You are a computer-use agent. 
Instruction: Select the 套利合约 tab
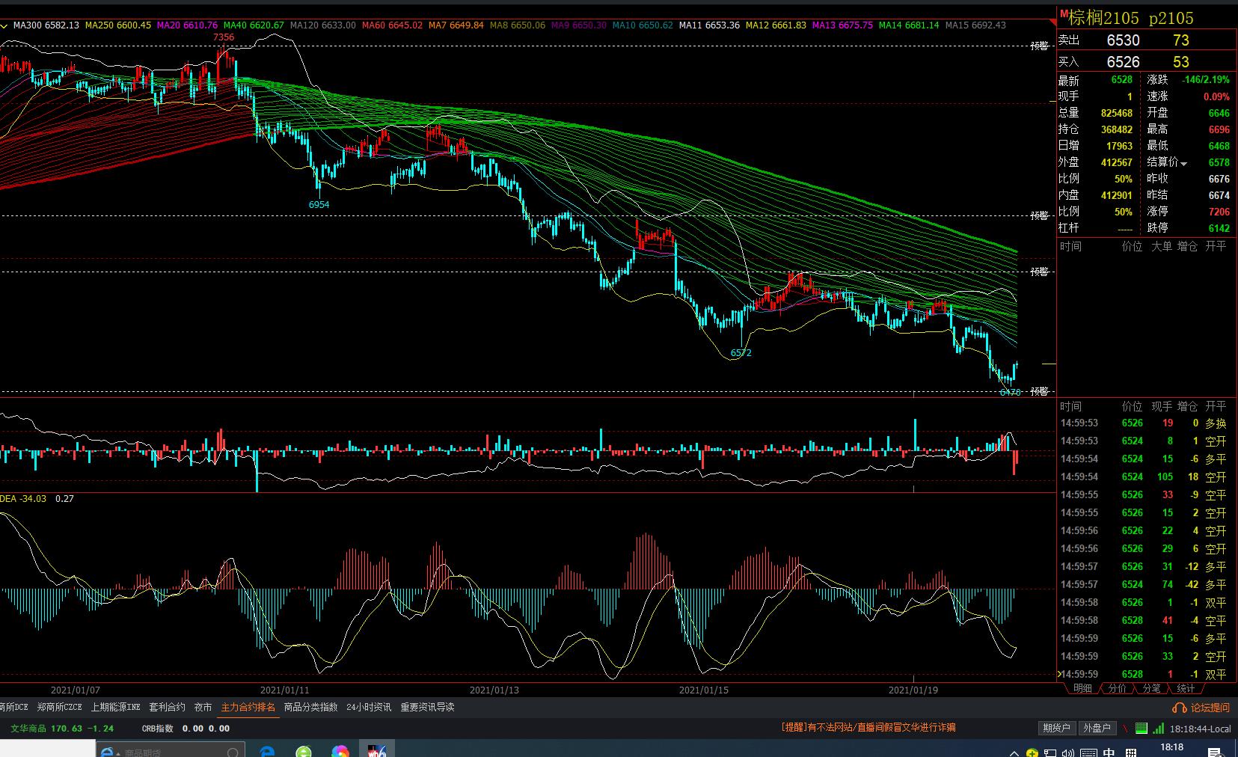[x=167, y=707]
